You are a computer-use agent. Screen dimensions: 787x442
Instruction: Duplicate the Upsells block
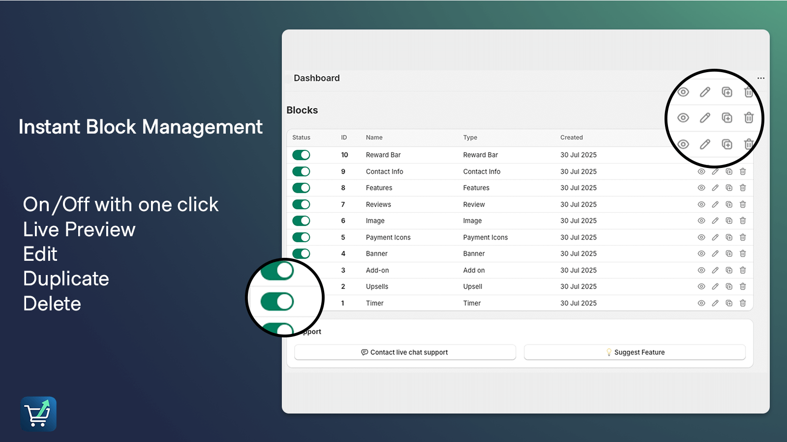pyautogui.click(x=729, y=286)
